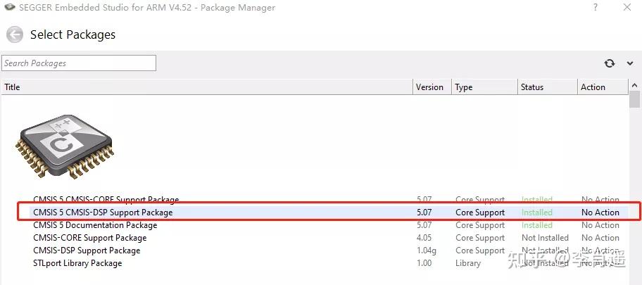This screenshot has width=642, height=285.
Task: Type in the Search Packages field
Action: coord(78,63)
